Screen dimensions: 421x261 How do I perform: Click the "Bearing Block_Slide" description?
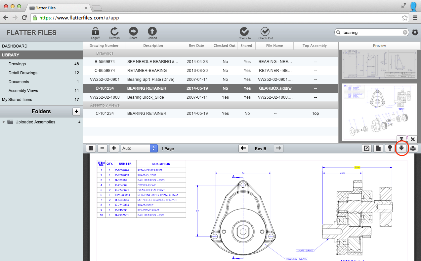[146, 97]
